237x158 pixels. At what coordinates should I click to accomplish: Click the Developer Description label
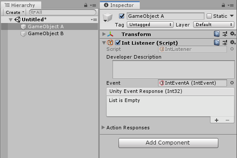point(134,57)
